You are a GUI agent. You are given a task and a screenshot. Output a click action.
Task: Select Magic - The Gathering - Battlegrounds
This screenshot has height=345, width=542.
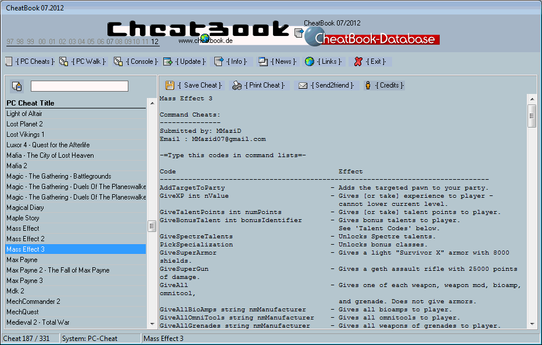click(x=76, y=176)
